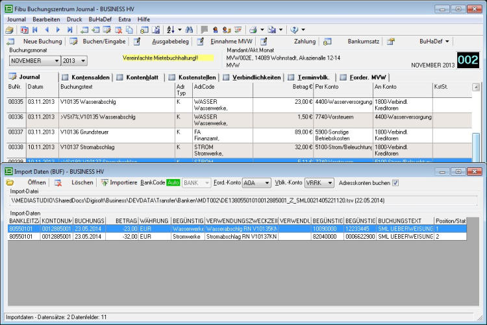Screen dimensions: 487x325
Task: Click the calendar icon in toolbar
Action: point(24,30)
